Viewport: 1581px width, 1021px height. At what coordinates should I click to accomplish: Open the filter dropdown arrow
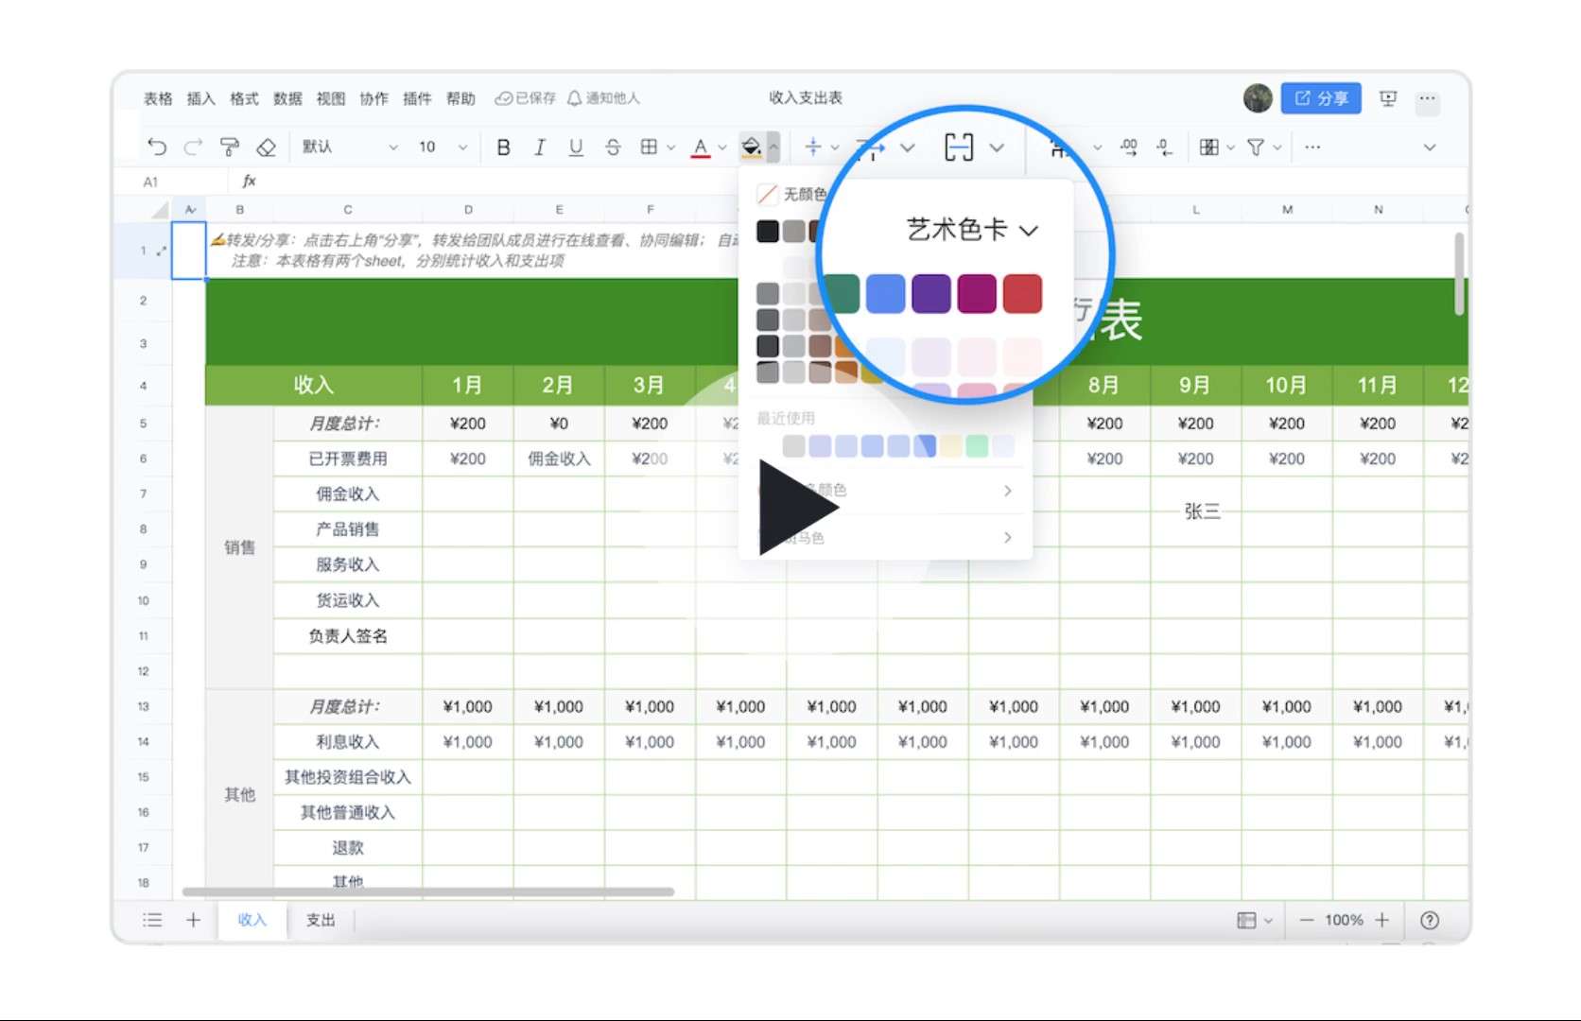click(1277, 147)
